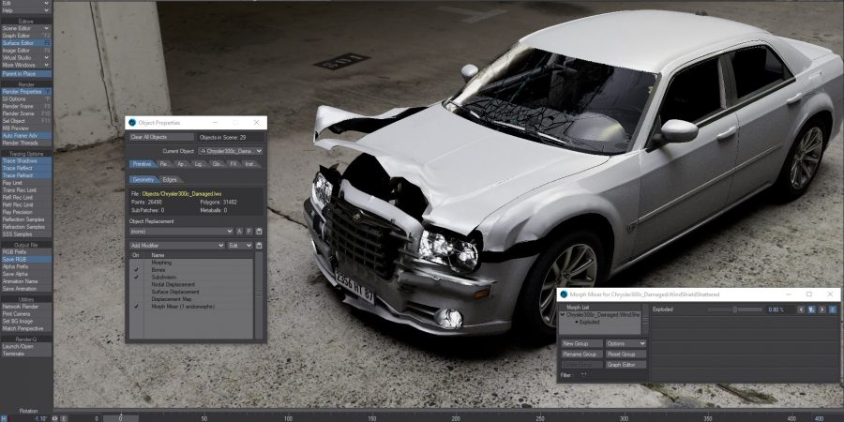Select the Exploded morph in Morph List
The image size is (844, 422).
[590, 322]
